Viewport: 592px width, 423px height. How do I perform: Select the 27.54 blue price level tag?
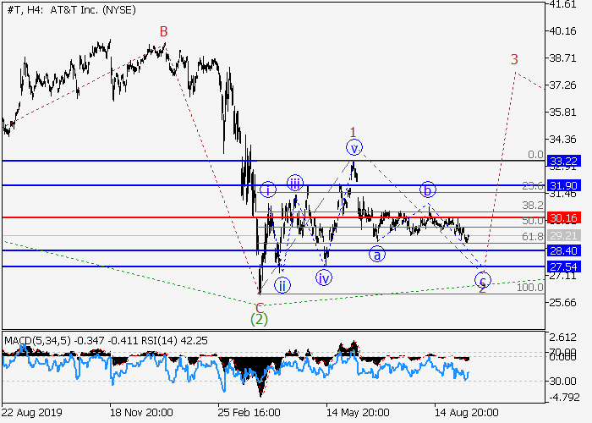[x=564, y=266]
